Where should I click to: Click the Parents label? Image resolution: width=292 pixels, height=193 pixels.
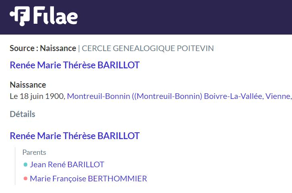(x=34, y=152)
